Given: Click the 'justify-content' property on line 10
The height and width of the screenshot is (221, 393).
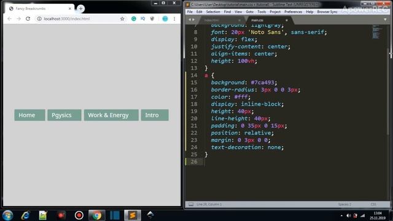Looking at the screenshot, I should pos(236,47).
